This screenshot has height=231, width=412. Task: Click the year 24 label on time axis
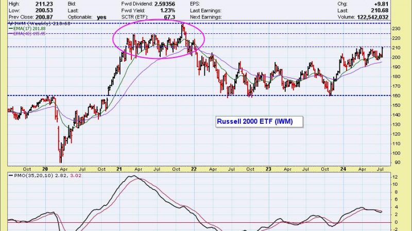(x=343, y=169)
